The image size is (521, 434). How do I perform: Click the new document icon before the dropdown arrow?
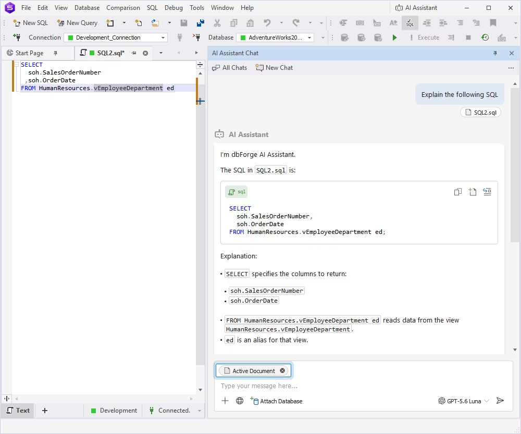click(x=110, y=23)
